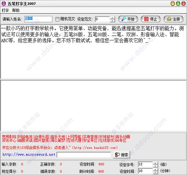Screen dimensions: 187x175
Task: Open the 音乐天地 link
Action: pyautogui.click(x=58, y=137)
